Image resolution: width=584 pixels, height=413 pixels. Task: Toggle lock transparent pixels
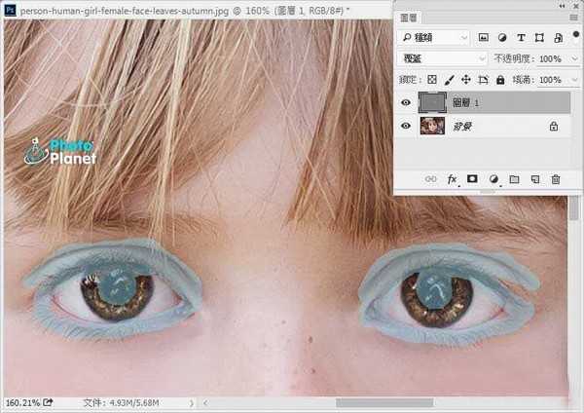(x=432, y=79)
